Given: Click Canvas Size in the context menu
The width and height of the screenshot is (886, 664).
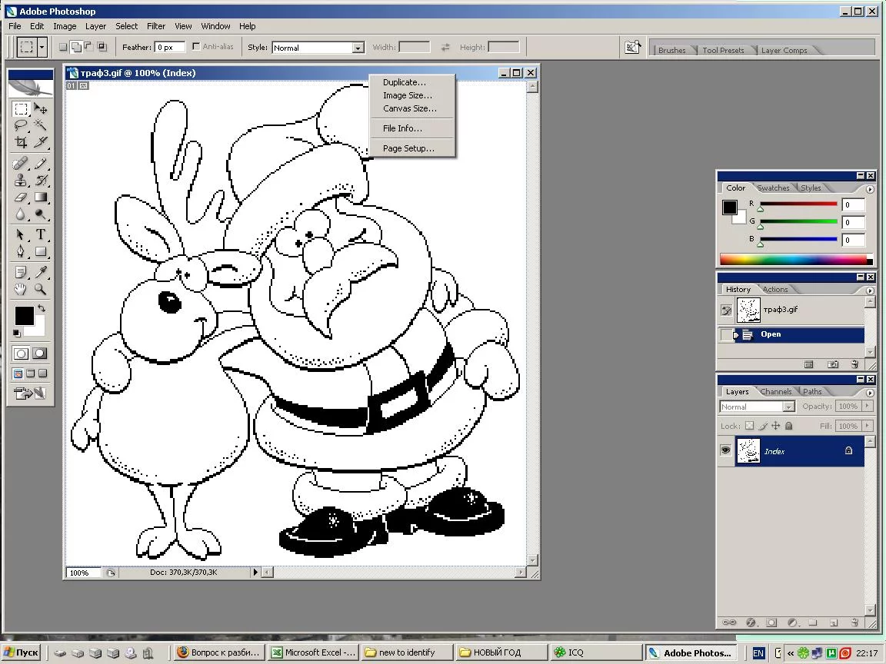Looking at the screenshot, I should (409, 108).
